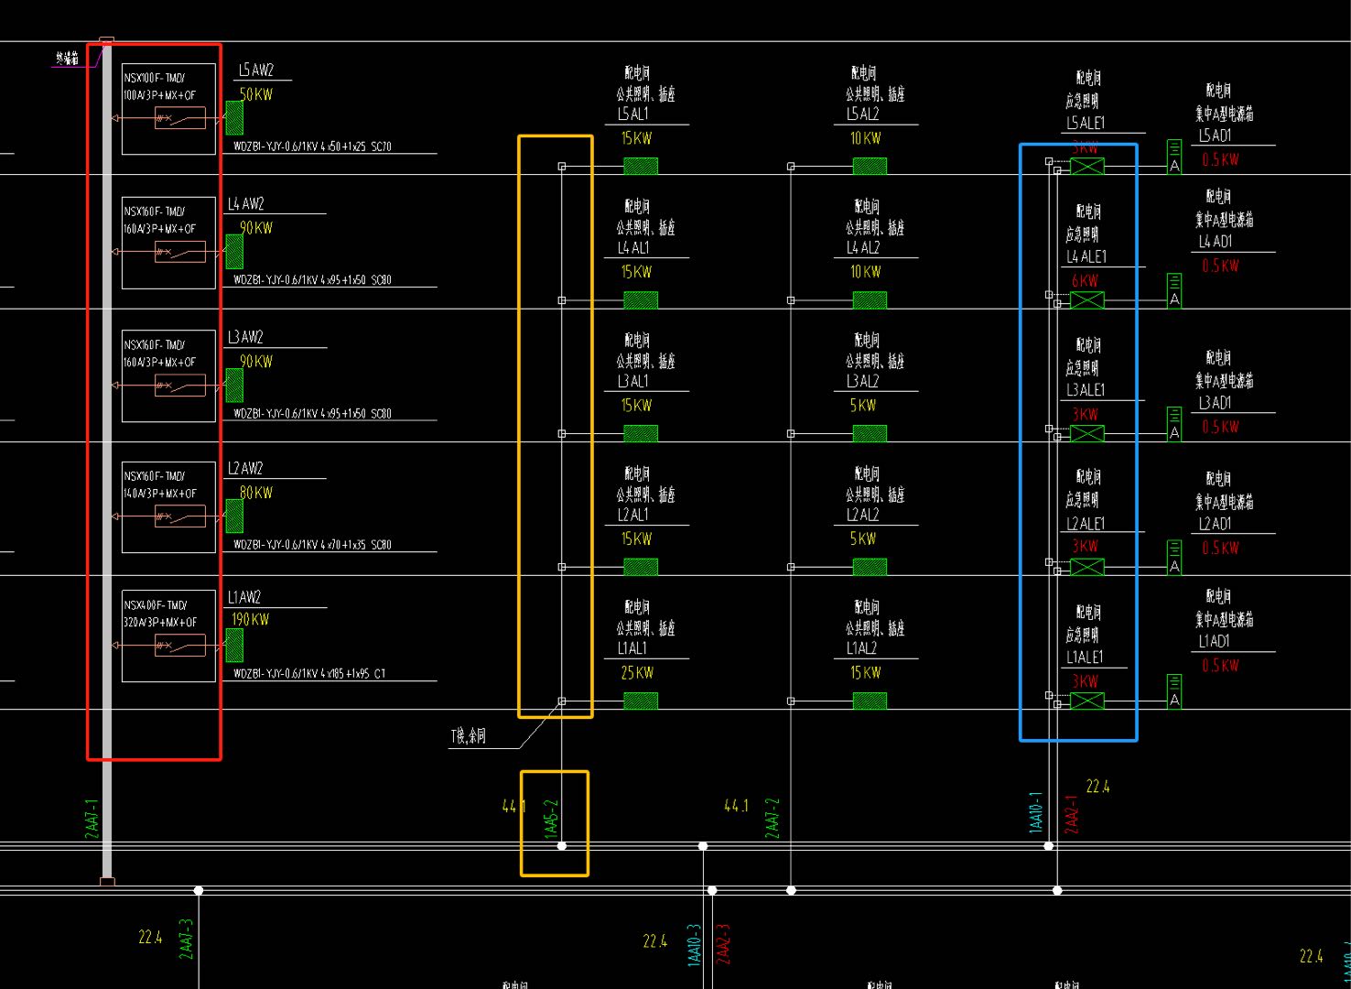Select the green L5AL2 panel symbol
The image size is (1351, 989).
point(870,166)
